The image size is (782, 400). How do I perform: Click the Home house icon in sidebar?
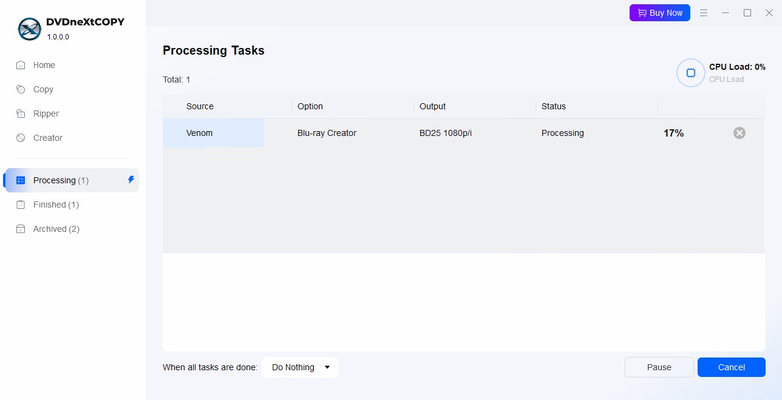21,65
